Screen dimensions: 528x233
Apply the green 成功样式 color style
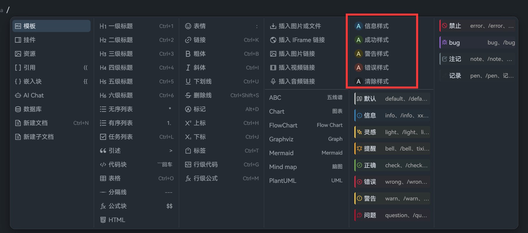(x=376, y=40)
